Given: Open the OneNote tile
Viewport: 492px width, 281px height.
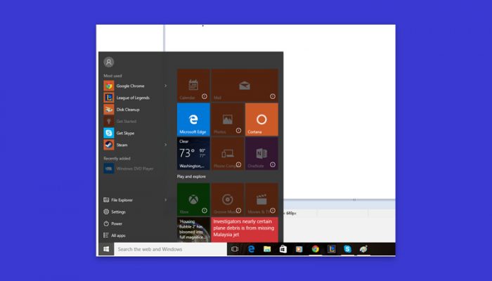Looking at the screenshot, I should [x=261, y=154].
